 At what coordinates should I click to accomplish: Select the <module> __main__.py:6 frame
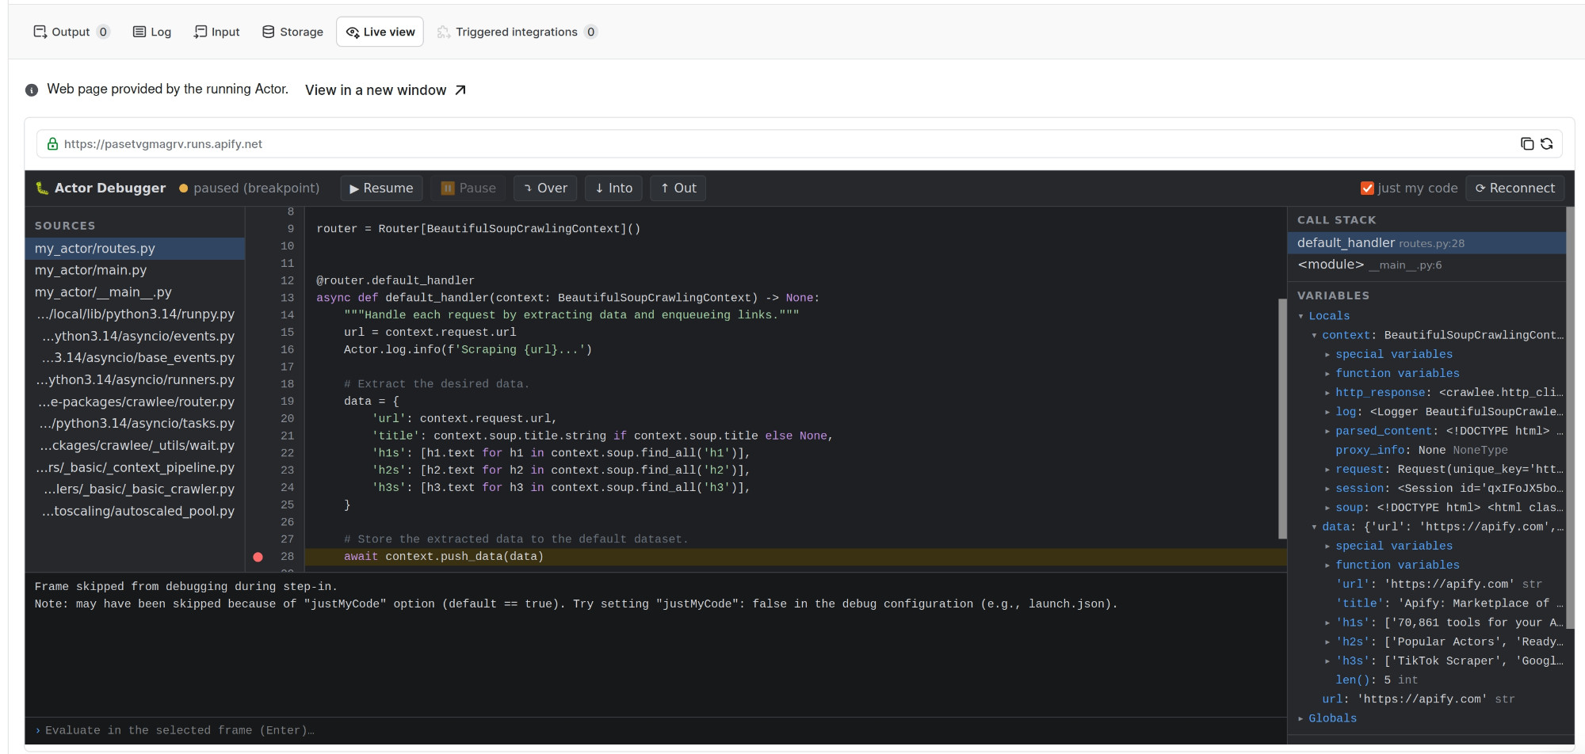pos(1426,265)
